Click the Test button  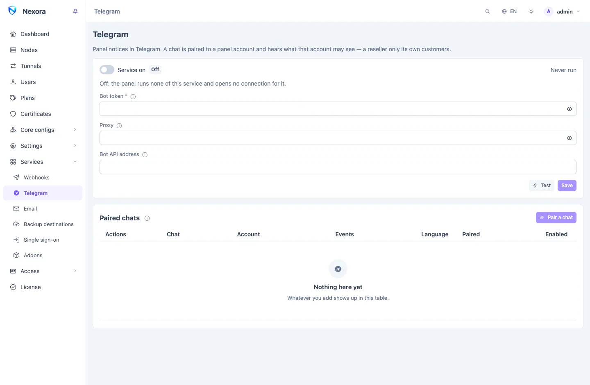coord(542,186)
